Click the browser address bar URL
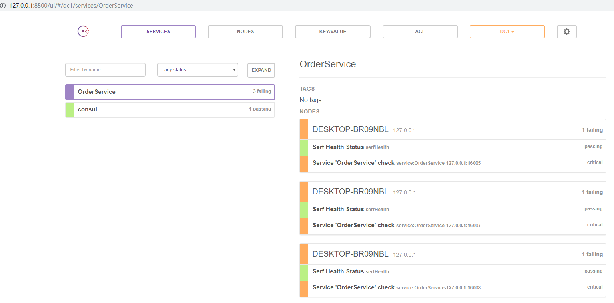Screen dimensions: 614x303 [x=71, y=6]
